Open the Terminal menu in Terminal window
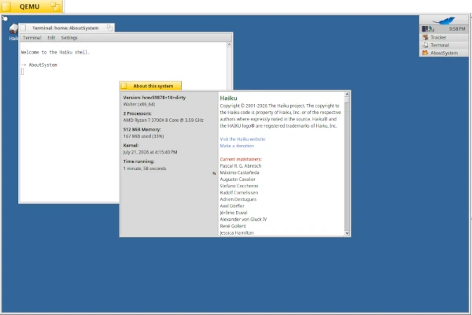The image size is (472, 315). tap(32, 38)
